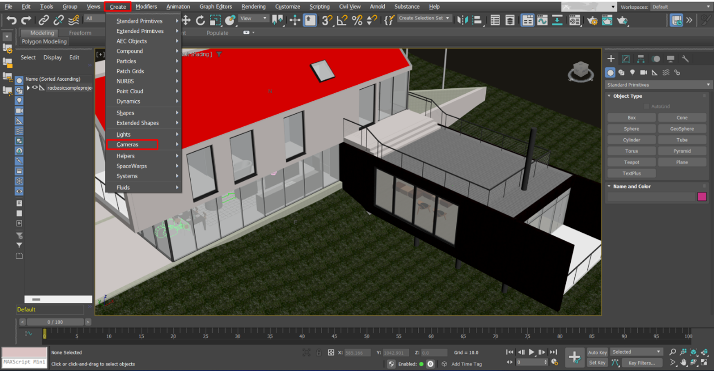This screenshot has width=714, height=371.
Task: Open the Selected key set dropdown
Action: tap(636, 352)
